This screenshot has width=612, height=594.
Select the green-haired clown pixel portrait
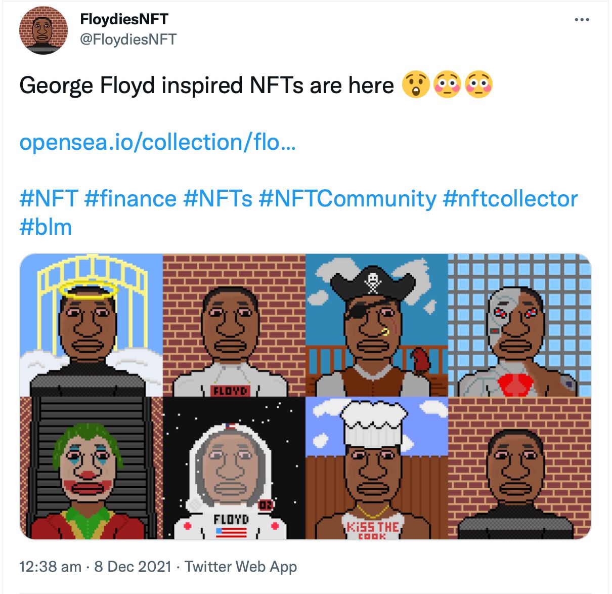tap(91, 468)
